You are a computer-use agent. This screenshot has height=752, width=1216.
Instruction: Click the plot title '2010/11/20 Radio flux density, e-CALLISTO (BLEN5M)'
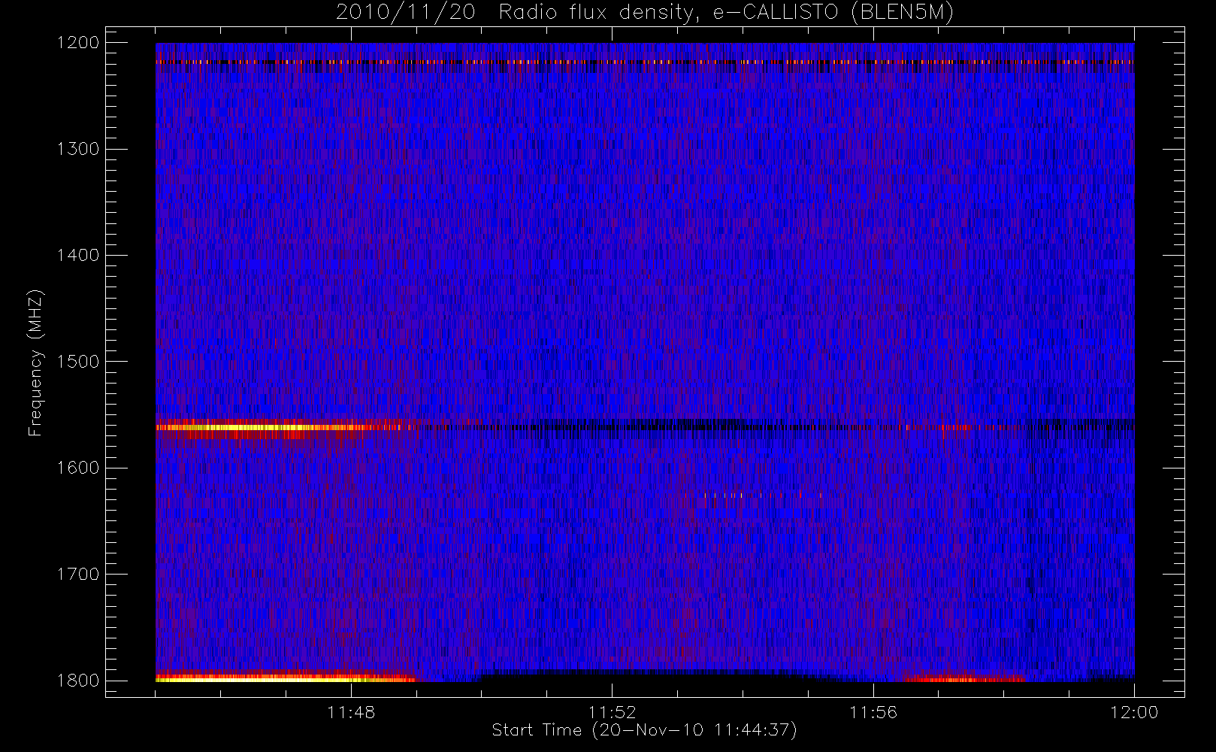pyautogui.click(x=645, y=12)
